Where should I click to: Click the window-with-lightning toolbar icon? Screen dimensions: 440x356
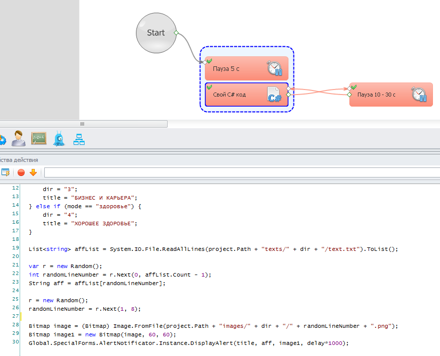pyautogui.click(x=6, y=172)
